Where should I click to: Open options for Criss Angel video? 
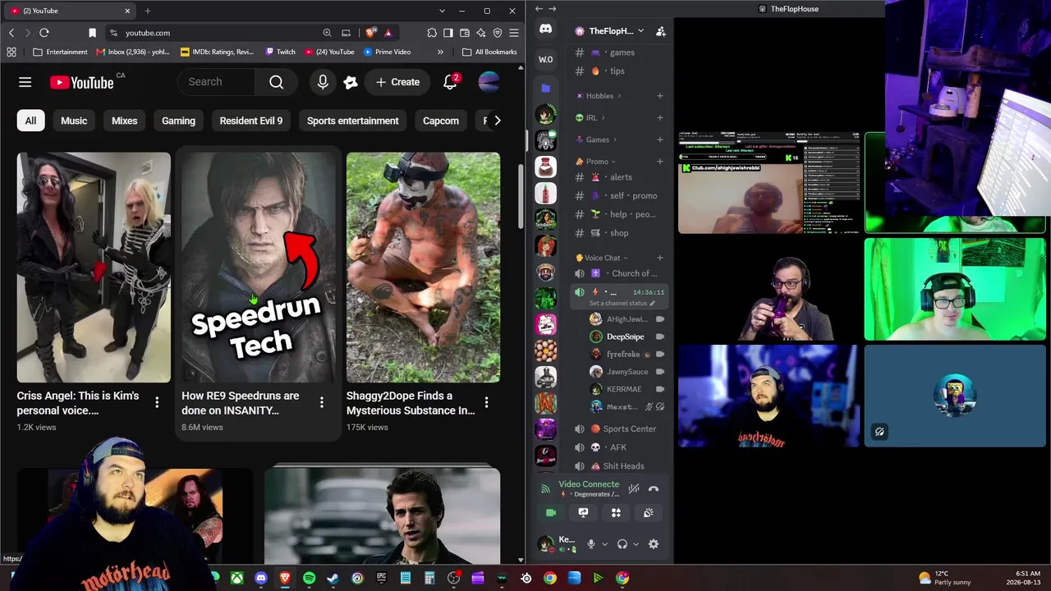pos(158,402)
